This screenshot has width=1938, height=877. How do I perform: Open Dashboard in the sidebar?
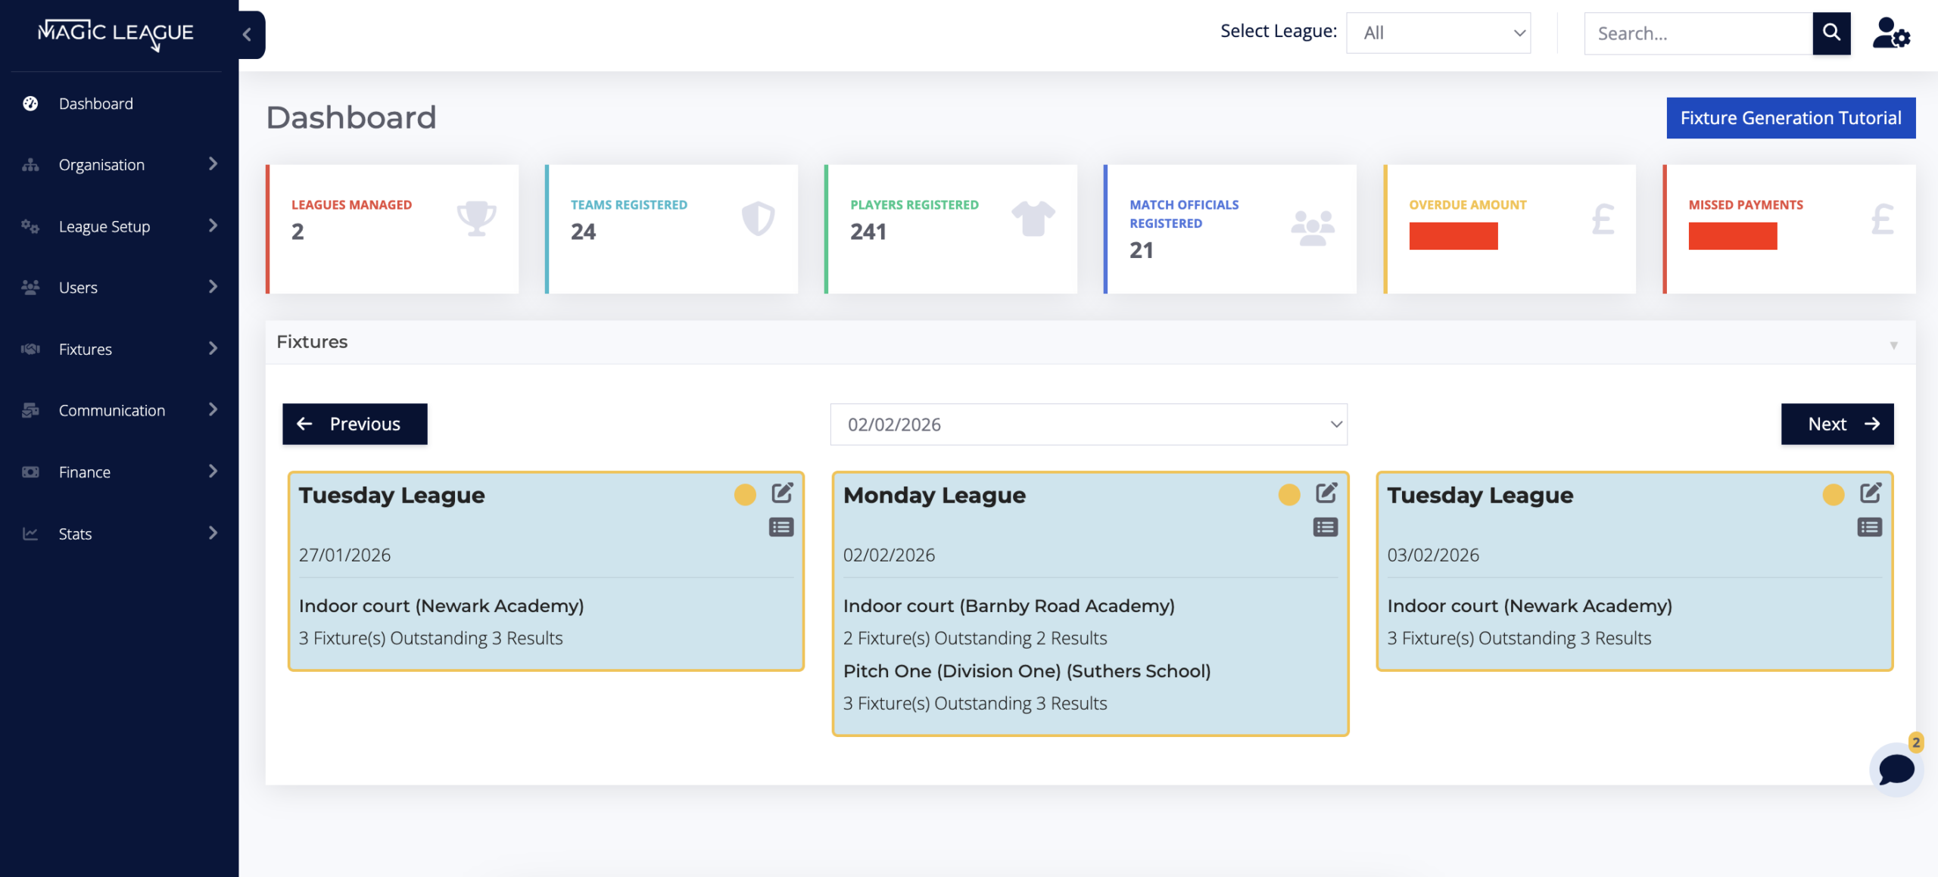point(95,104)
